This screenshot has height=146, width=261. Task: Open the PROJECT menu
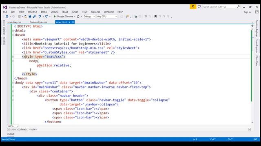tap(33, 12)
